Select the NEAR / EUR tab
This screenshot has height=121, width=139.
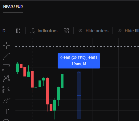[x=13, y=7]
